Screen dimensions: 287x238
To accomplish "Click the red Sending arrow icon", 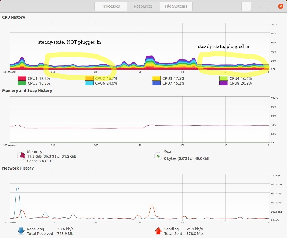I will pos(158,231).
